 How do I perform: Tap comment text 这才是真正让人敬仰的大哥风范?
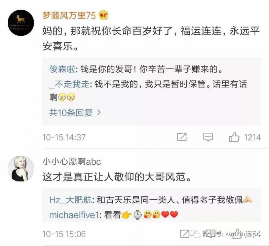pos(117,177)
